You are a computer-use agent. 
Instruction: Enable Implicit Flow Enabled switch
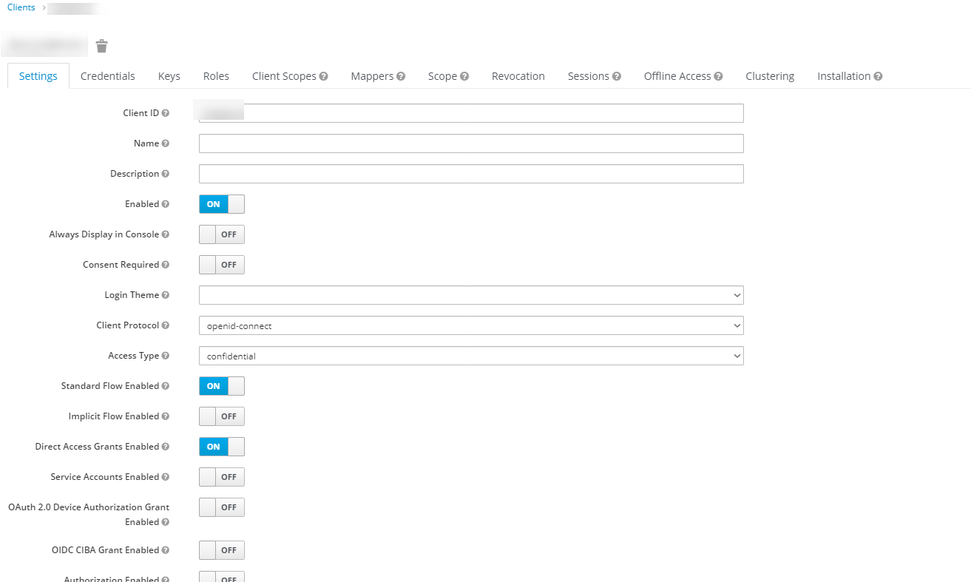(222, 416)
